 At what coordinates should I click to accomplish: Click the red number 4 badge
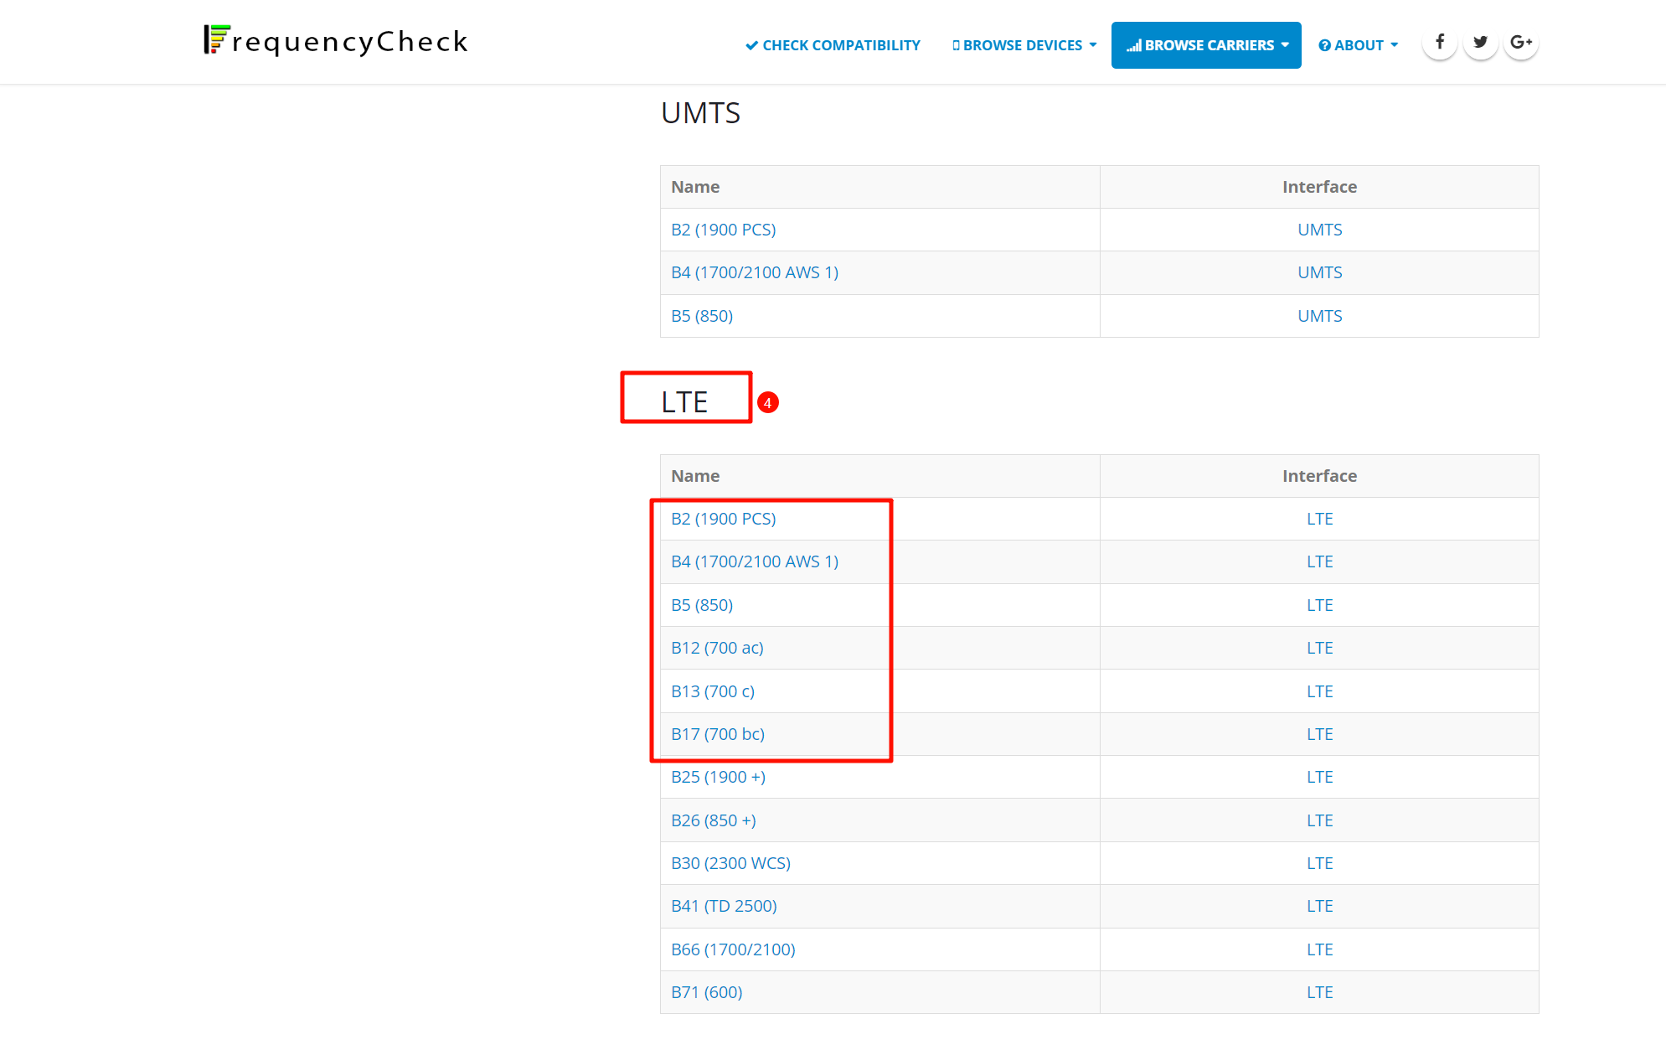tap(767, 403)
